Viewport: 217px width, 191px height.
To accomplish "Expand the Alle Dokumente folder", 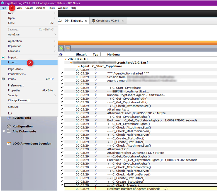I will tap(4, 131).
